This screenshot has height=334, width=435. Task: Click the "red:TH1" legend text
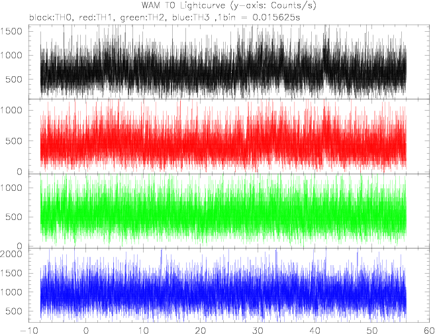coord(97,17)
